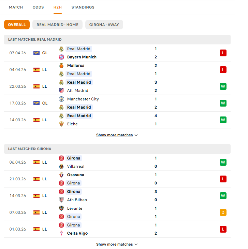This screenshot has width=248, height=249.
Task: Click the Villarreal club crest icon
Action: [x=61, y=166]
